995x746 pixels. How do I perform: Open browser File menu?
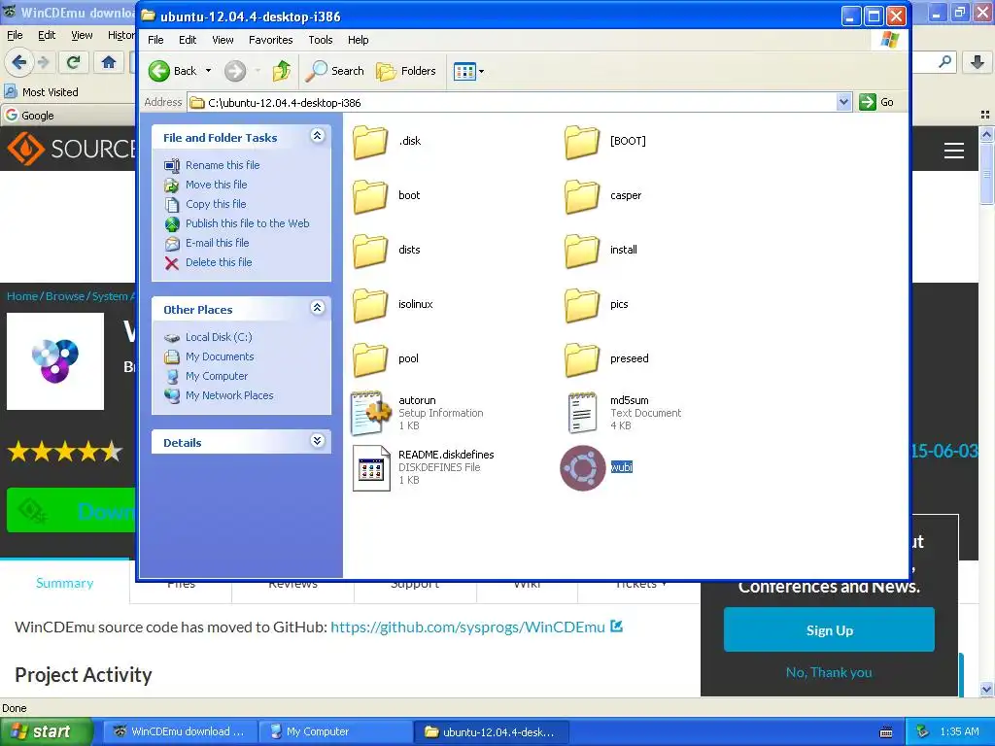coord(15,35)
